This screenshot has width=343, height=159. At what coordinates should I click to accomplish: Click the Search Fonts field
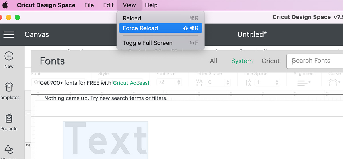[315, 61]
